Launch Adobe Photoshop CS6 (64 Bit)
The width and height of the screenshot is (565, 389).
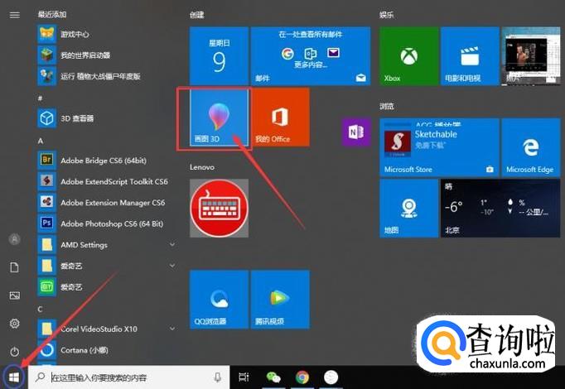pos(108,223)
